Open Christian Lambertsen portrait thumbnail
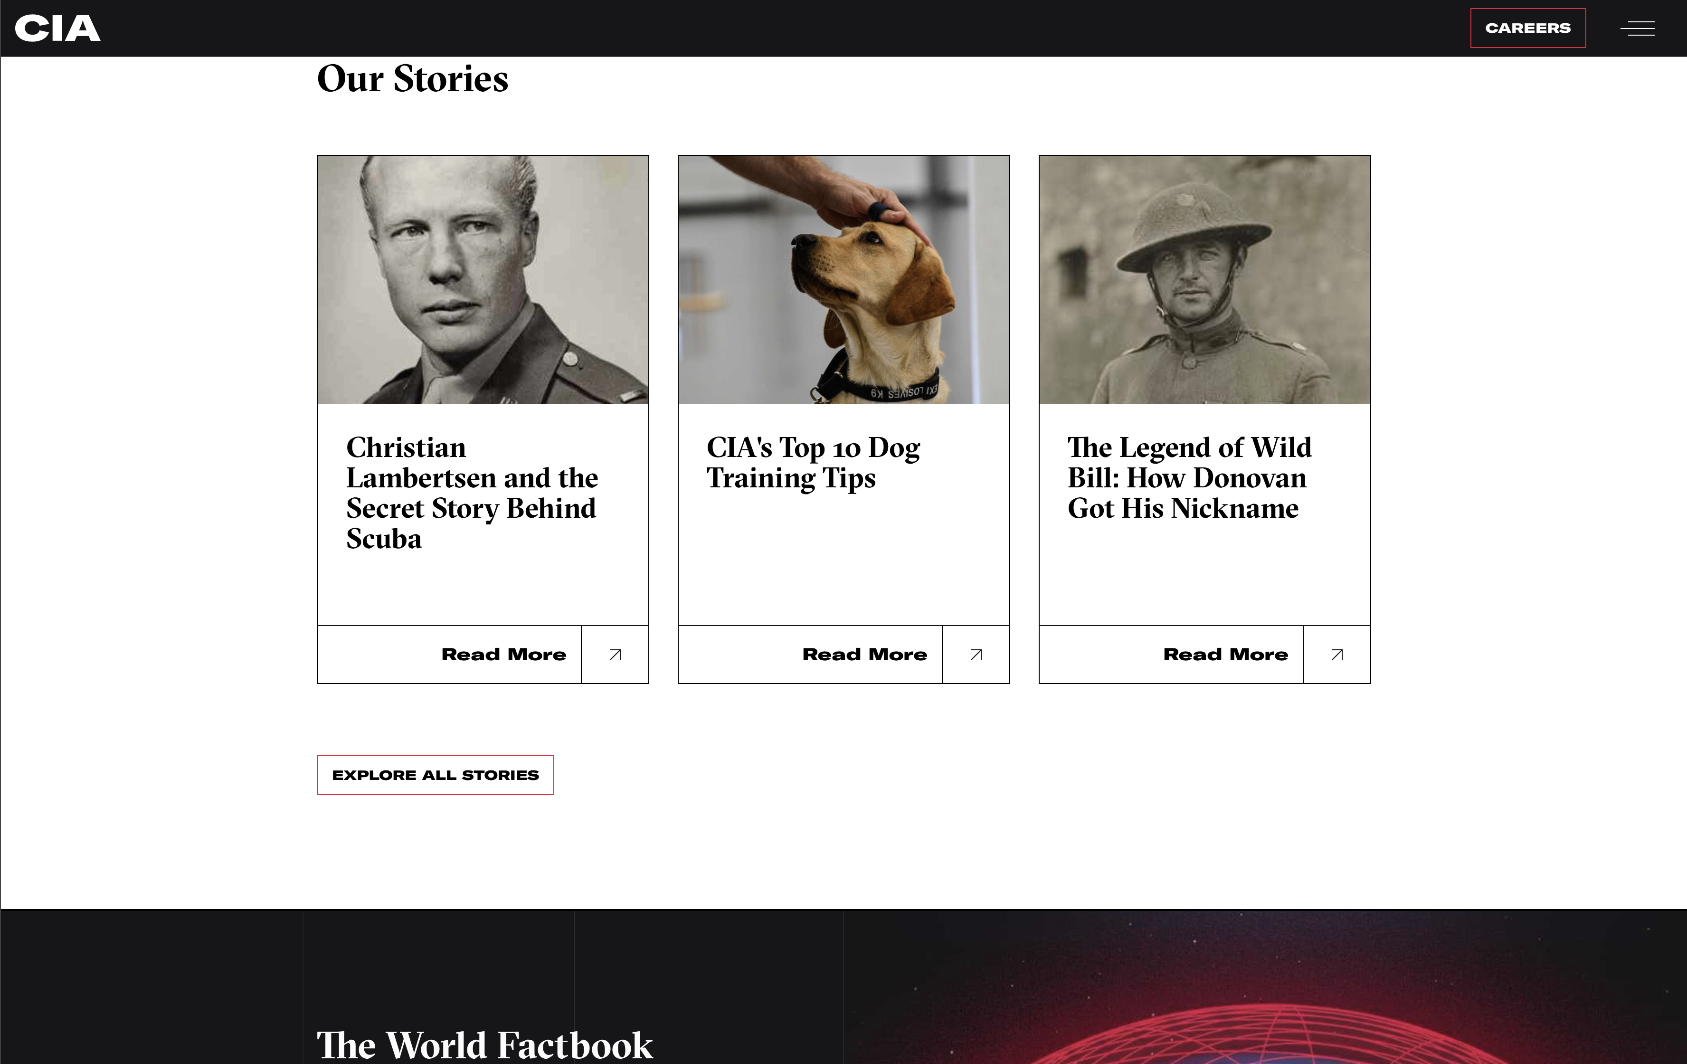The width and height of the screenshot is (1687, 1064). click(483, 279)
